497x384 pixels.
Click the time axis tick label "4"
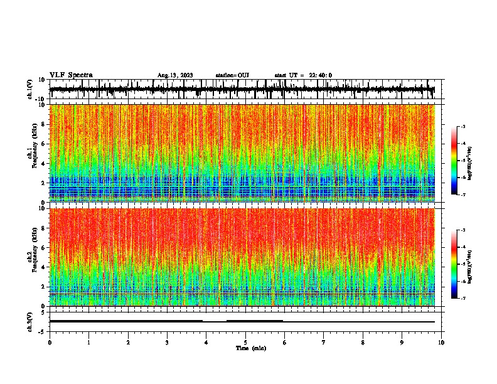(206, 343)
